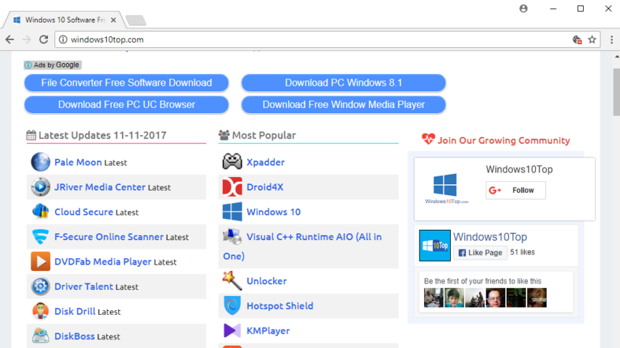Open the Windows 10 text link
Viewport: 620px width, 348px height.
(x=274, y=212)
